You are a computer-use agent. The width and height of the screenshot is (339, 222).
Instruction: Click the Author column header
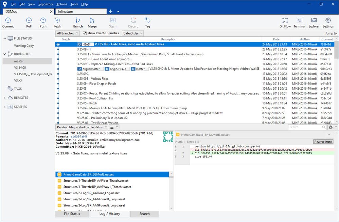click(x=305, y=39)
